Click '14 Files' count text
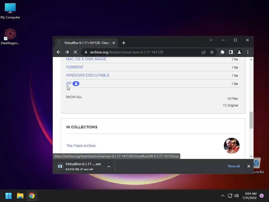Viewport: 269px width, 202px height. click(x=232, y=99)
